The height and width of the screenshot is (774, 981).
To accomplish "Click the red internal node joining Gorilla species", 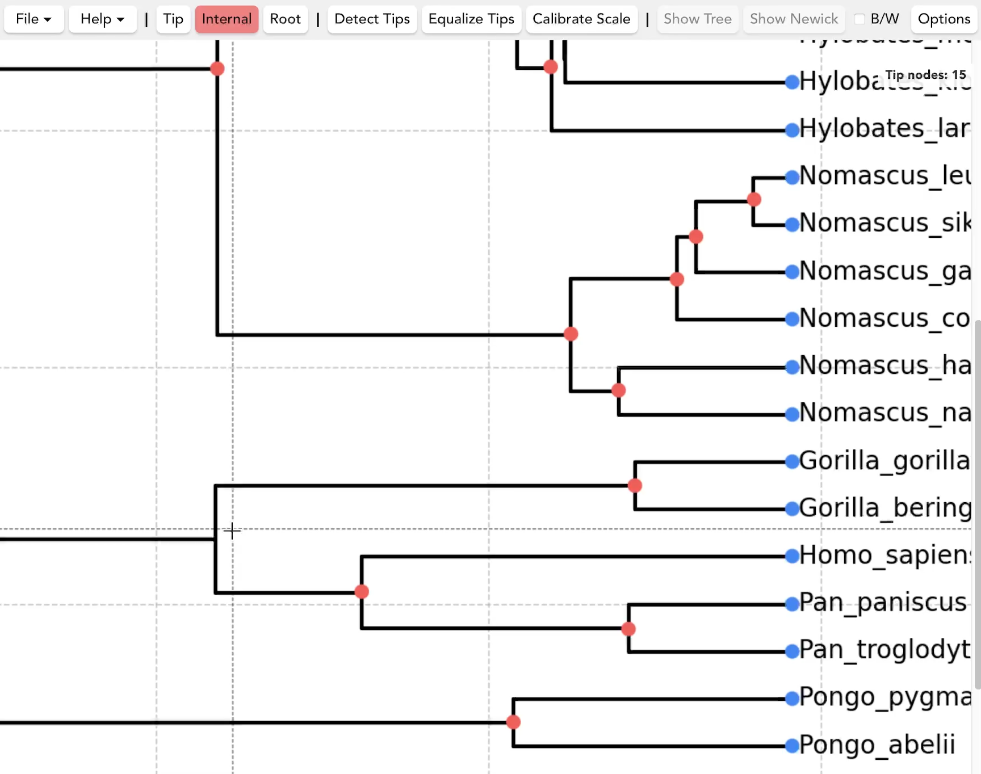I will pos(635,486).
